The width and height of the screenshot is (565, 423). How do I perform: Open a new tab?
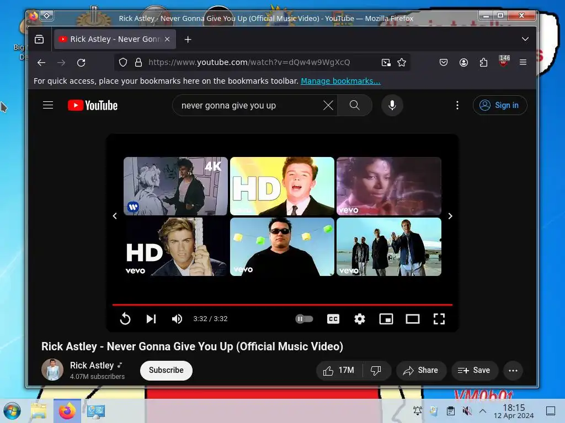(x=188, y=39)
